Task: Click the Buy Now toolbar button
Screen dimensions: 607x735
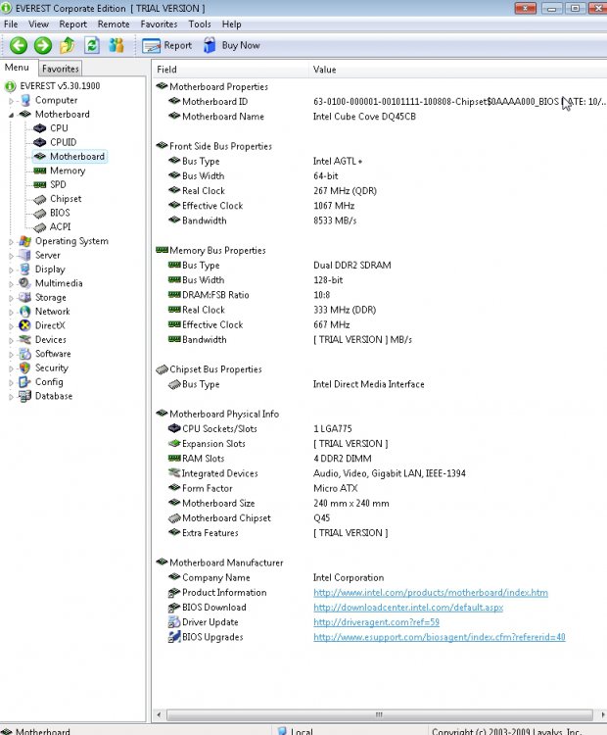Action: tap(232, 45)
